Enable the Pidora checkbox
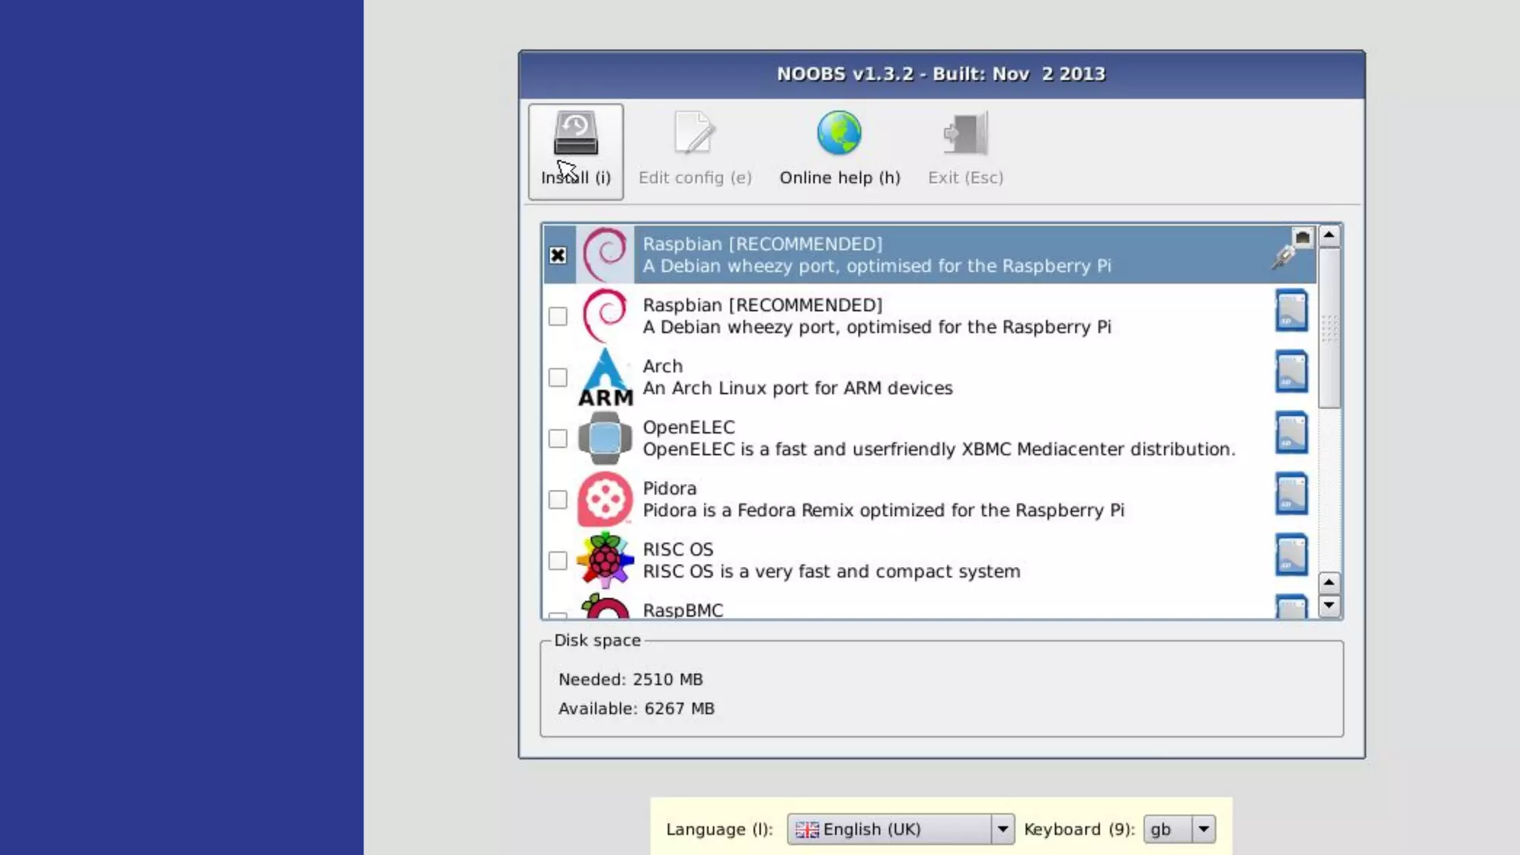Viewport: 1520px width, 855px height. (557, 499)
